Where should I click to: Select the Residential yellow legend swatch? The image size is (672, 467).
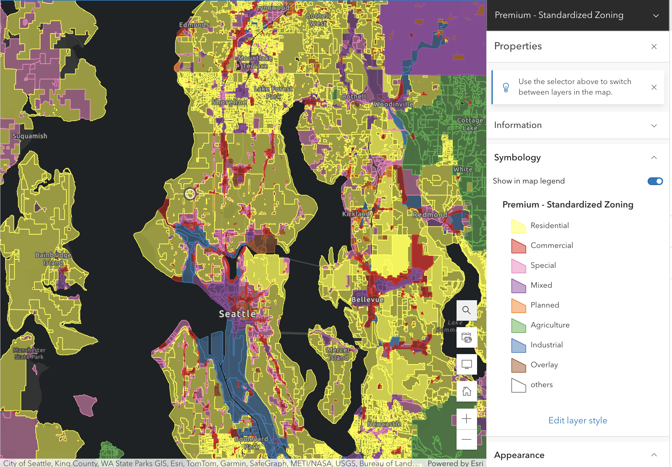click(x=518, y=226)
